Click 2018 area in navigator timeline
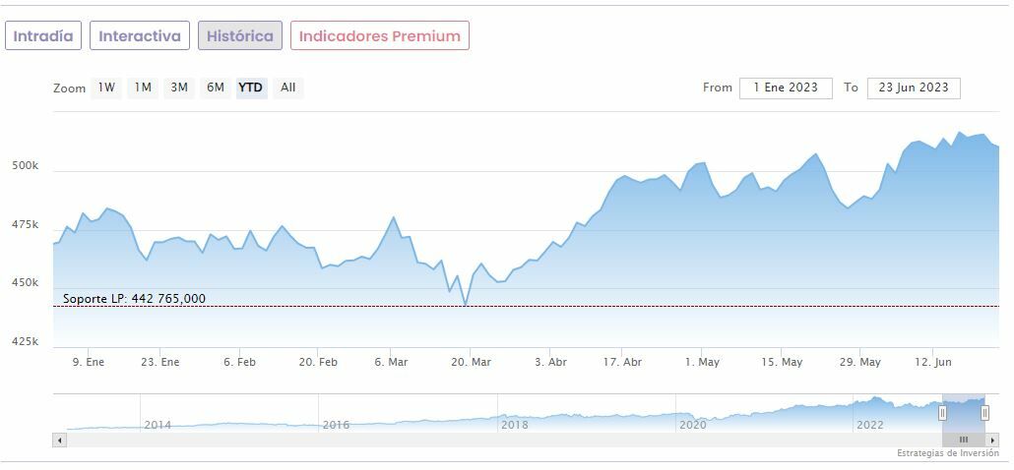1014x470 pixels. point(514,425)
